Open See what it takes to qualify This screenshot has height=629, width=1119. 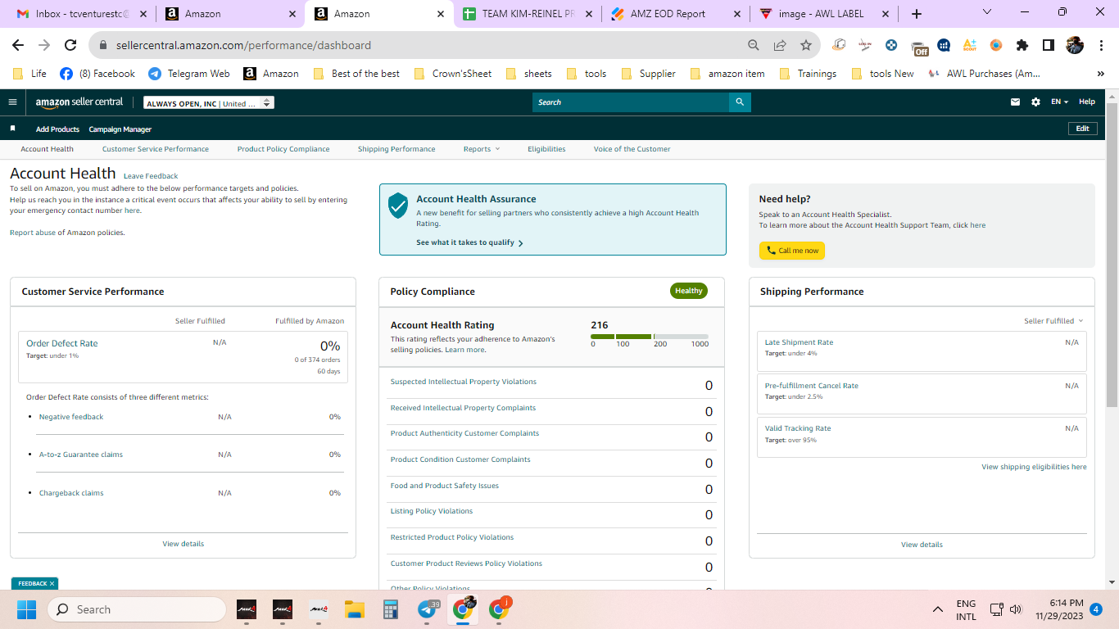[x=469, y=243]
